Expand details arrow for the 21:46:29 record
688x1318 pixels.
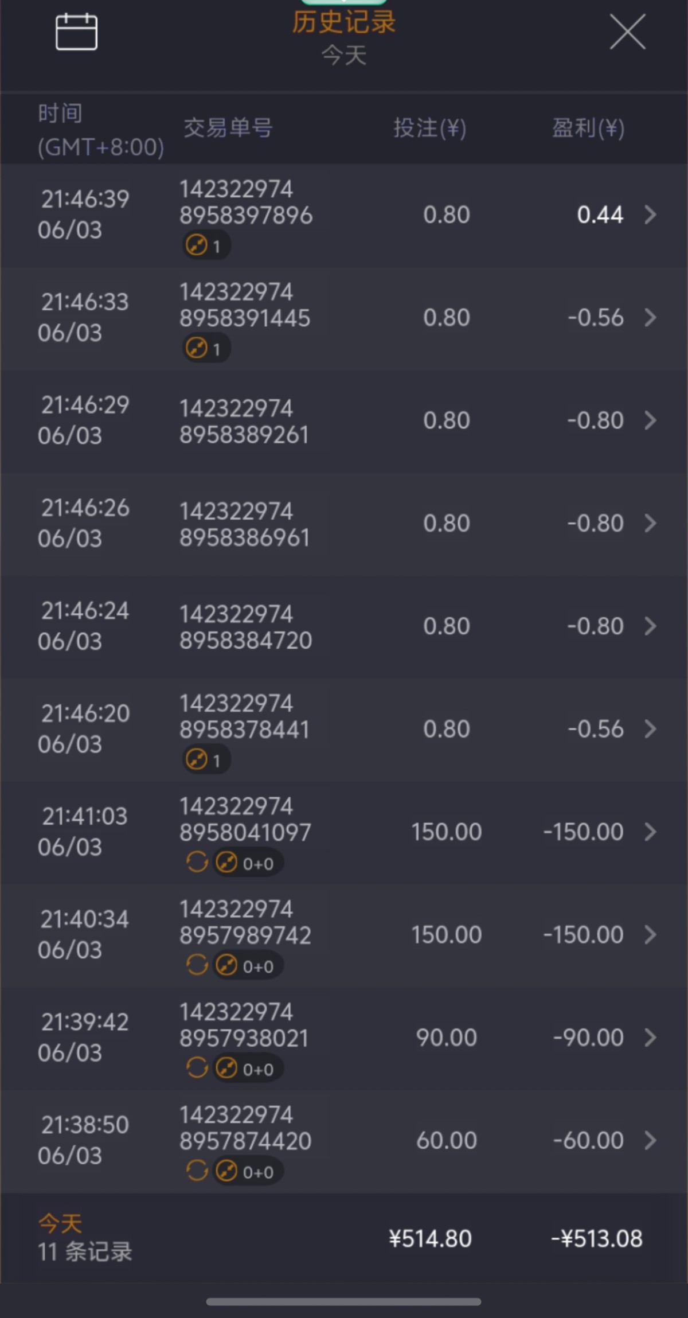650,420
